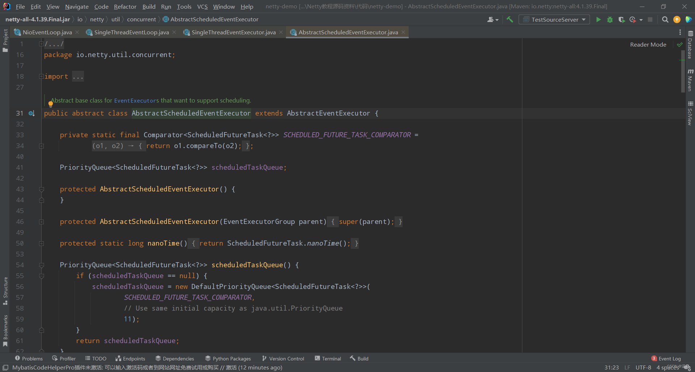Close the SingleThreadEventExecutor.java tab
Viewport: 695px width, 372px height.
[281, 32]
